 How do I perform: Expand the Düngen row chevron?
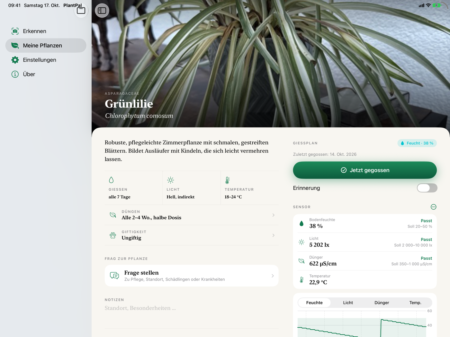pyautogui.click(x=274, y=215)
